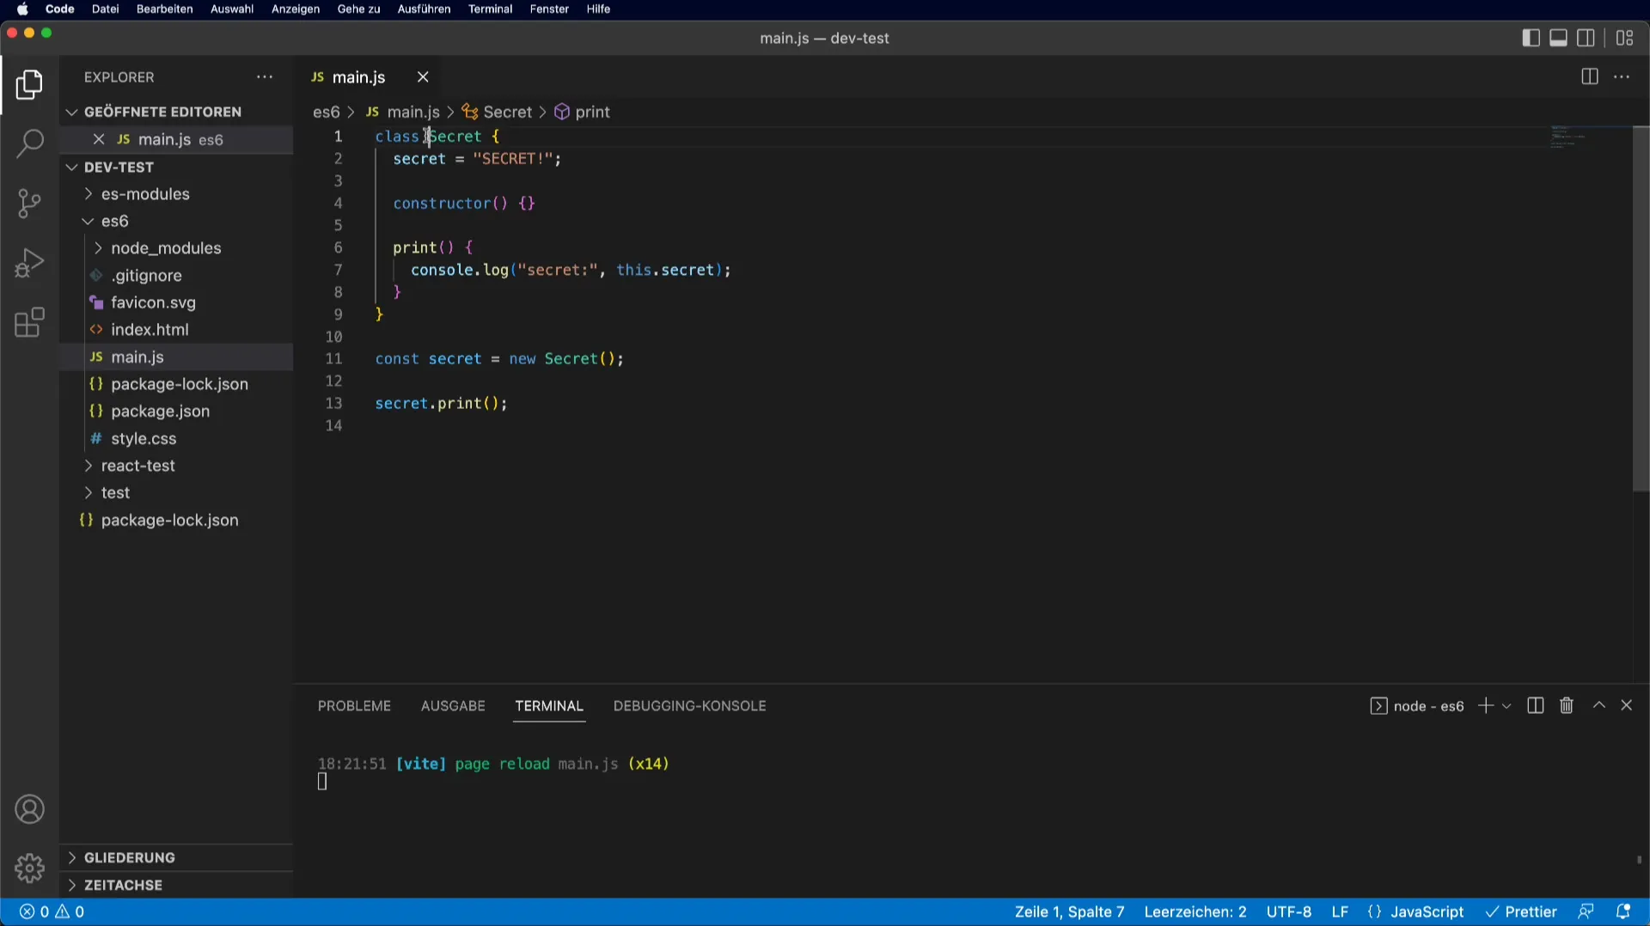
Task: Open the Run and Debug view
Action: pos(29,263)
